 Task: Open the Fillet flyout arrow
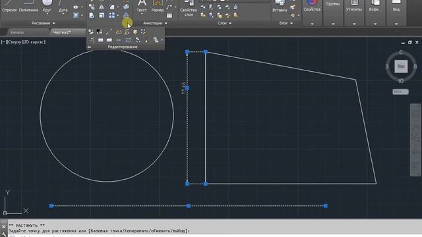coord(117,7)
